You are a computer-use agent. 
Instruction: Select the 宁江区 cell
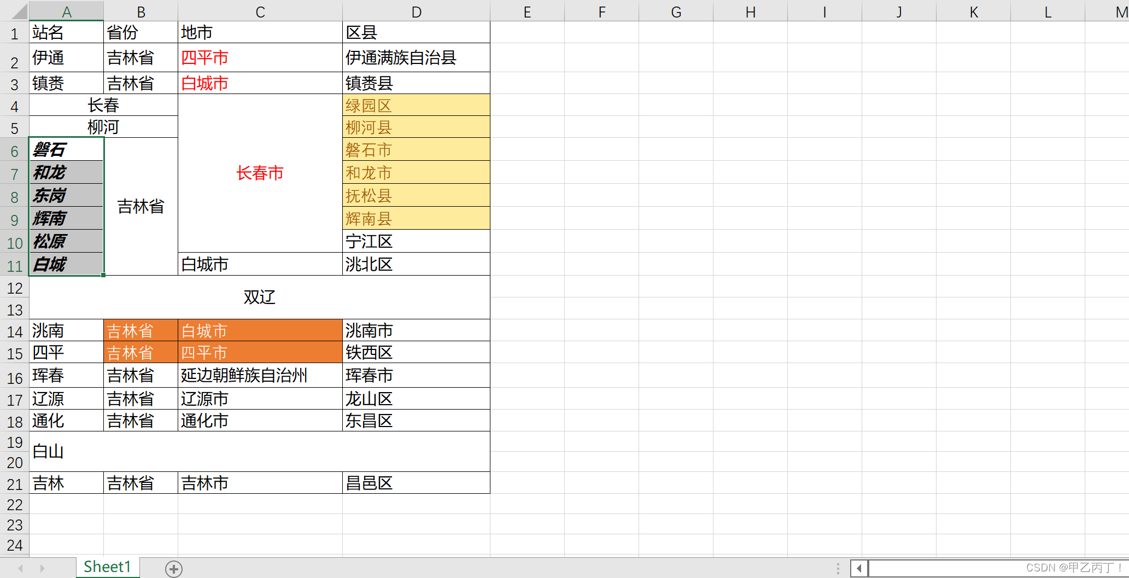[x=417, y=241]
